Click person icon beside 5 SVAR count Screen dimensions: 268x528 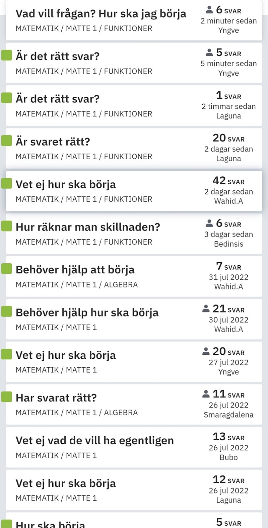tap(209, 53)
